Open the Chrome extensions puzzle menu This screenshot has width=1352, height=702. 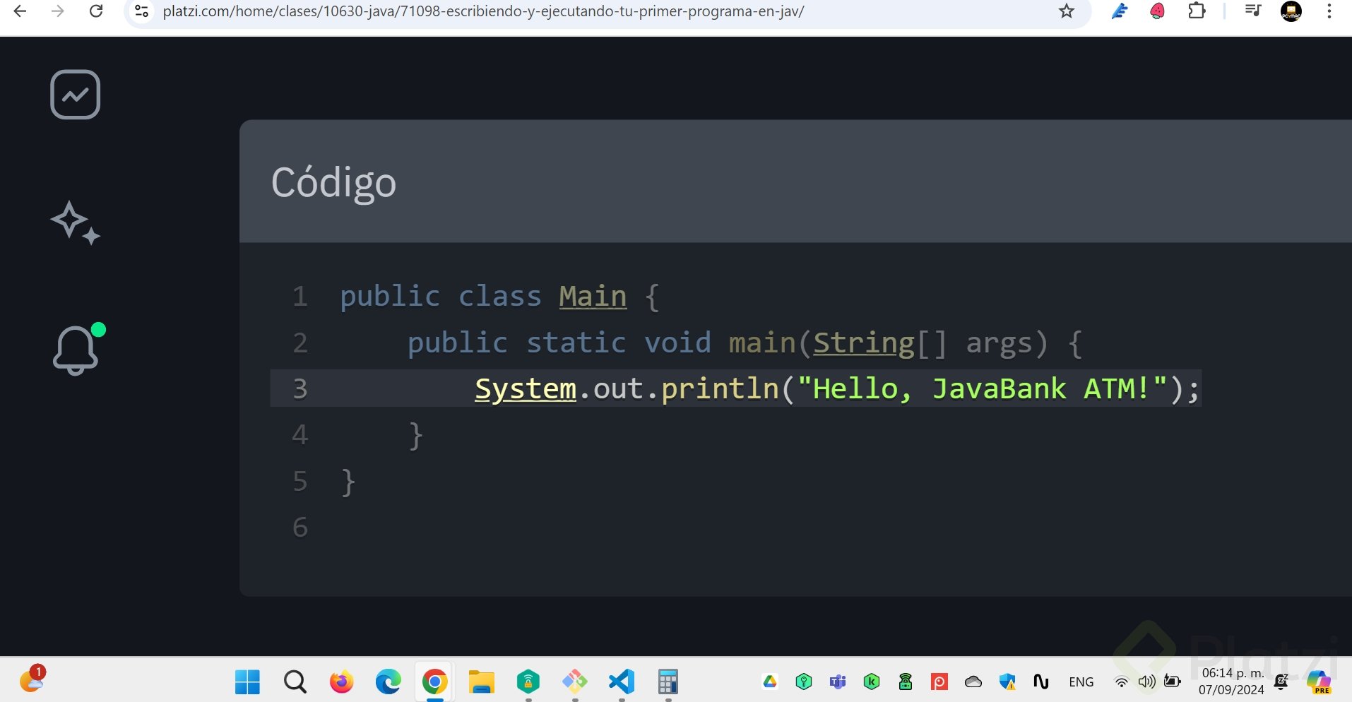pyautogui.click(x=1197, y=11)
